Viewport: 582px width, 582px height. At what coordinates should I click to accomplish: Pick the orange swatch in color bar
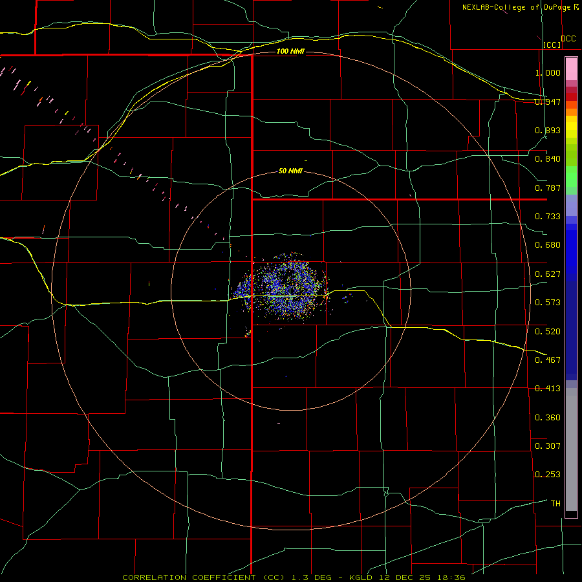click(571, 112)
